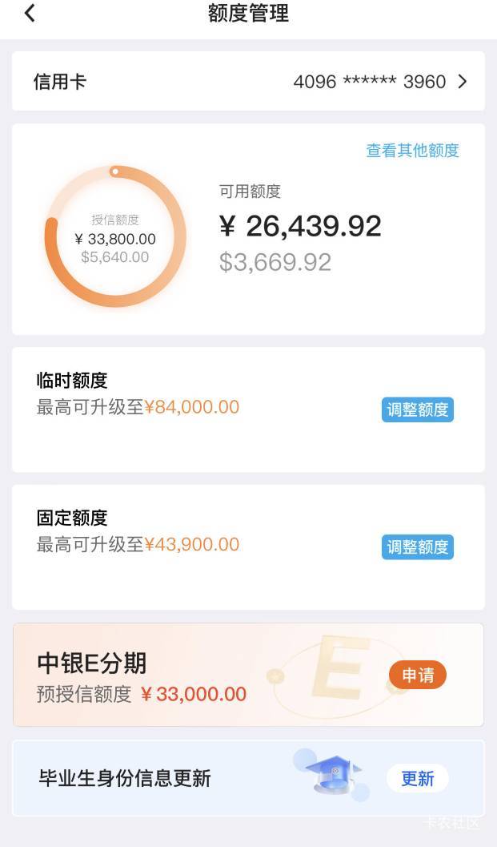Apply for 中银E分期
497x847 pixels.
(418, 675)
